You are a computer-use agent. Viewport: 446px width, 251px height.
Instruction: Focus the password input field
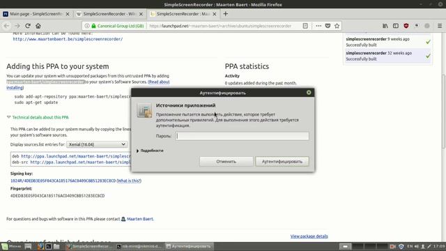pos(242,136)
